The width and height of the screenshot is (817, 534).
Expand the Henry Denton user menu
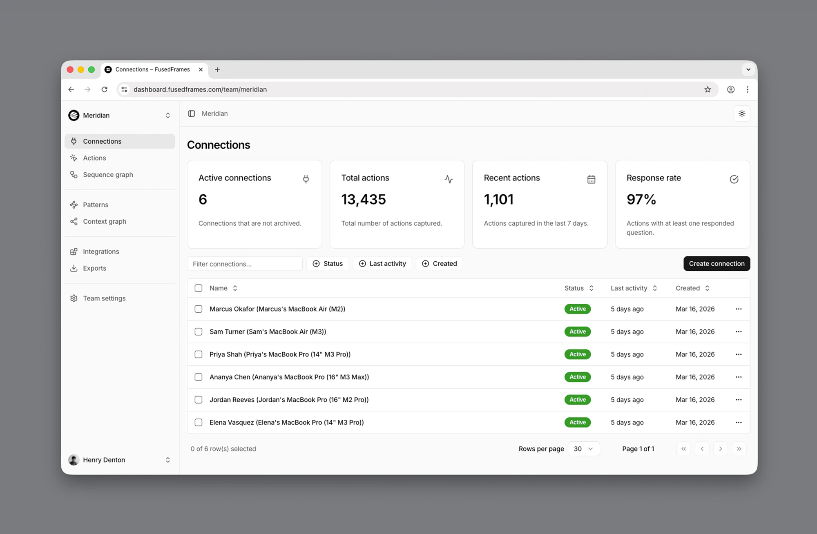120,460
